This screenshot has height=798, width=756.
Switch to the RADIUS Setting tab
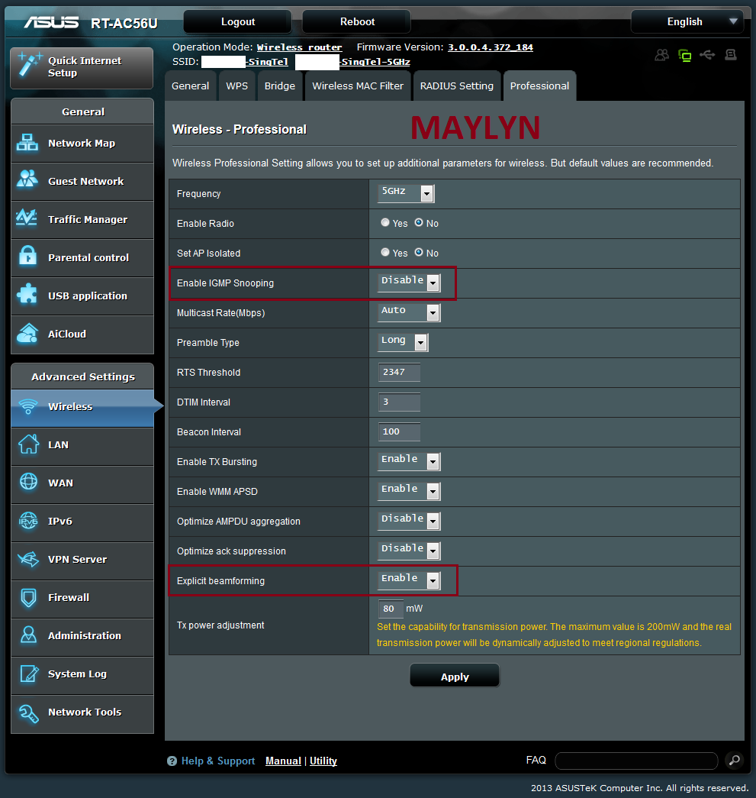[457, 86]
